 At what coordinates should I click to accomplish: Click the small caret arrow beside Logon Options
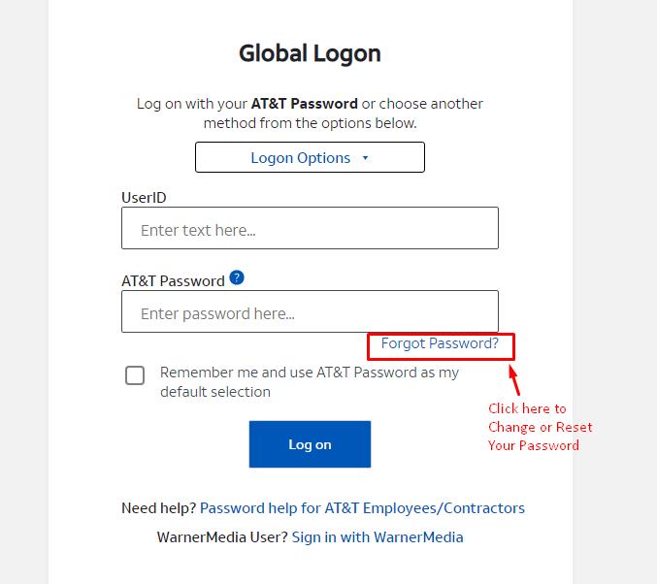point(365,158)
